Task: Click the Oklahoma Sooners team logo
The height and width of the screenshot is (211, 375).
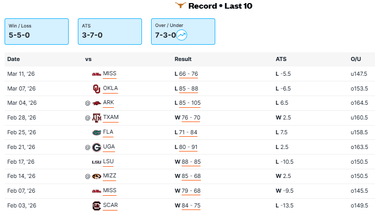Action: point(97,88)
